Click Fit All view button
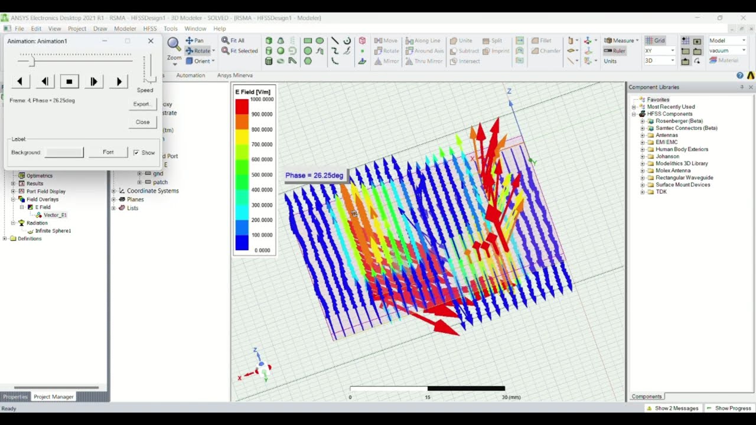Viewport: 756px width, 425px height. (x=233, y=41)
